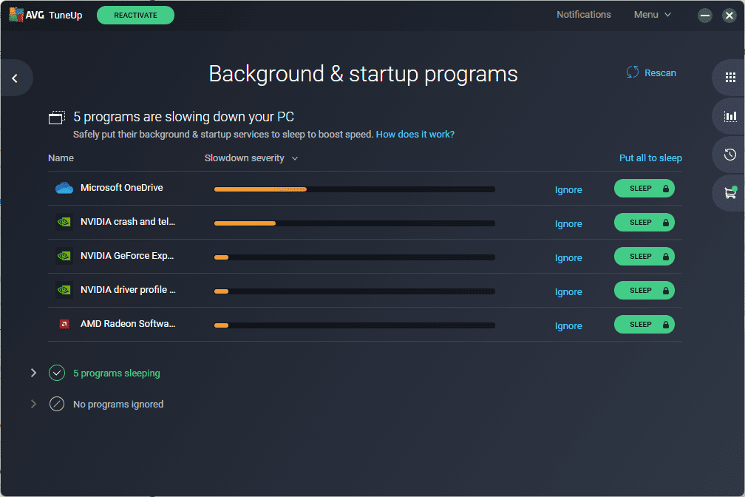Click the no programs ignored circle icon

pyautogui.click(x=57, y=405)
